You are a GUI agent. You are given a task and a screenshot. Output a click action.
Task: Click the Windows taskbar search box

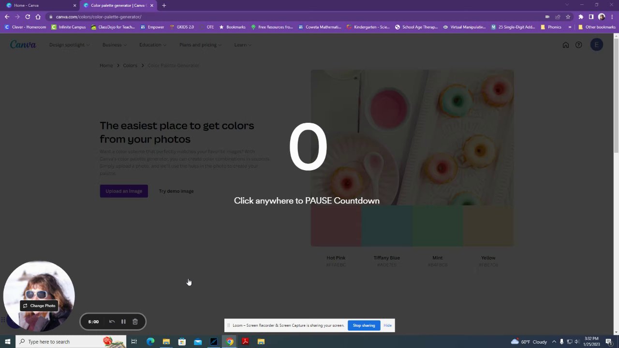coord(71,342)
